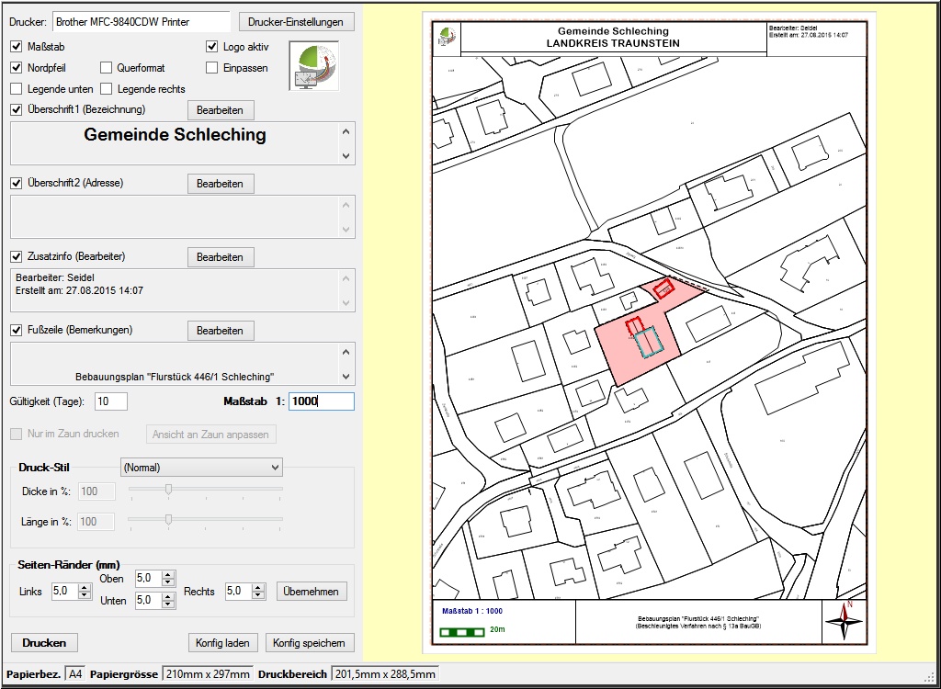Decrease the Links margin with down arrow
This screenshot has width=941, height=689.
coord(85,595)
